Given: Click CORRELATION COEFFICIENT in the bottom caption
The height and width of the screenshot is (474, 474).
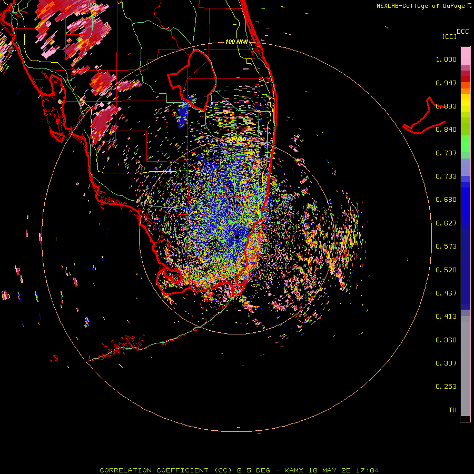Looking at the screenshot, I should [154, 470].
